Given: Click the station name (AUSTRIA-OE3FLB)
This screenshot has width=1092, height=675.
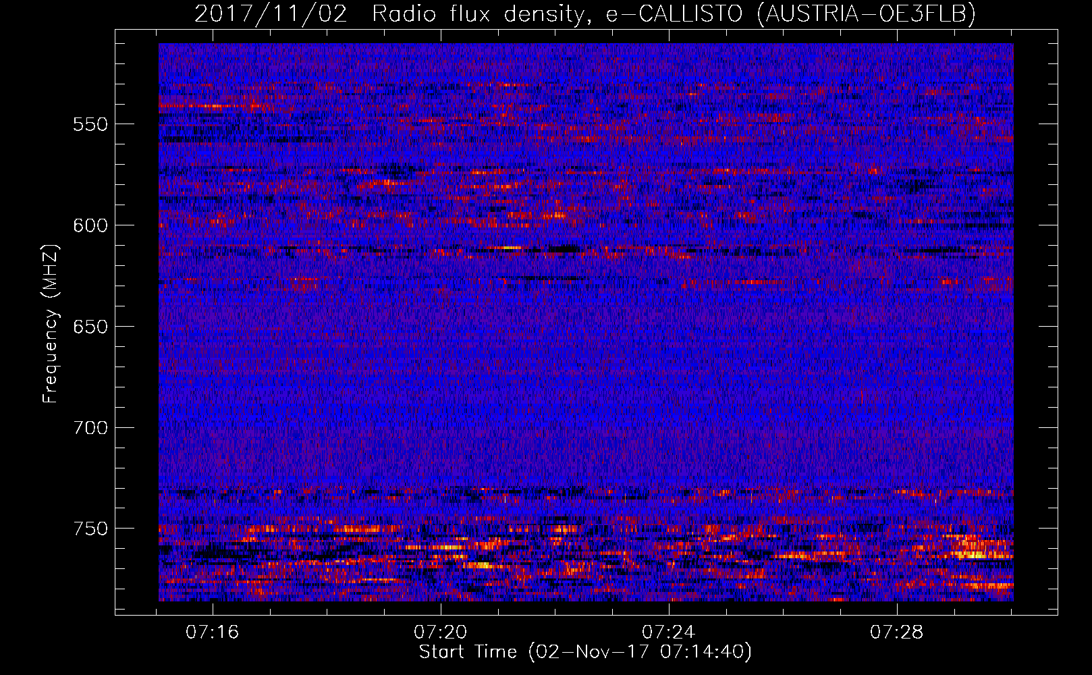Looking at the screenshot, I should [x=867, y=13].
